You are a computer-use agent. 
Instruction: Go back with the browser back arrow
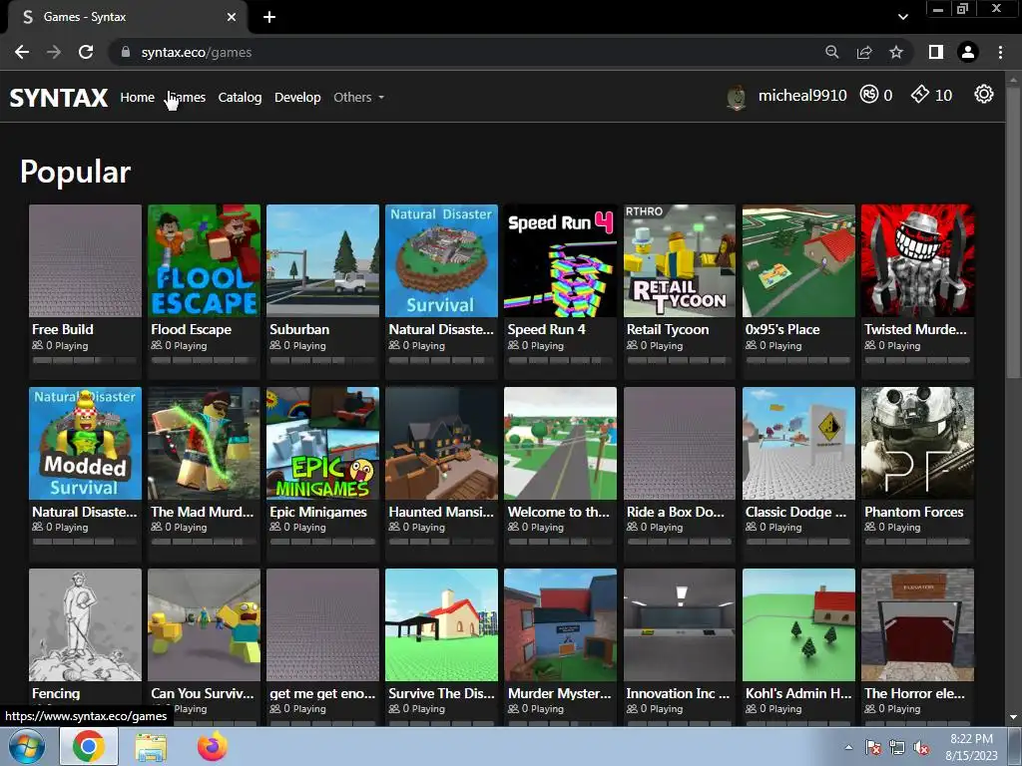22,52
